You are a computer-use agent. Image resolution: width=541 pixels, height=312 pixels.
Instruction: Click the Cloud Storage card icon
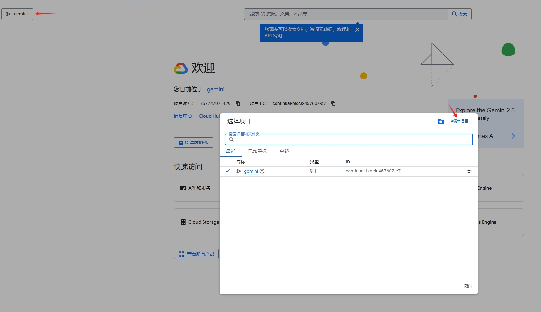tap(182, 222)
